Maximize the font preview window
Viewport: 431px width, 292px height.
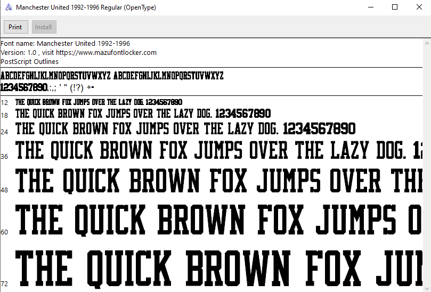coord(395,7)
